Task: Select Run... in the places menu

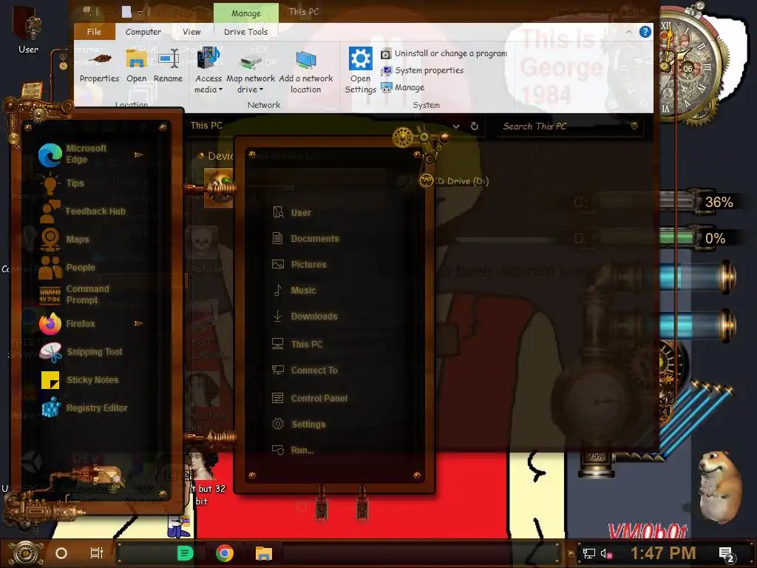Action: click(293, 450)
